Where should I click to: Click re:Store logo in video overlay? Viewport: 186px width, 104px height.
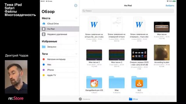point(16,98)
